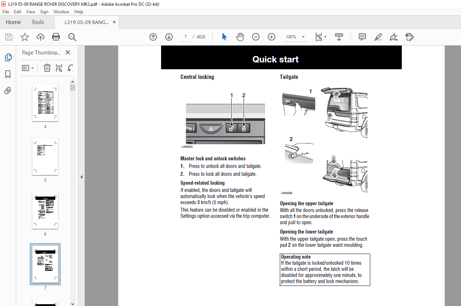This screenshot has height=306, width=461.
Task: Select the L319 05-09 RANGE document tab
Action: pos(87,22)
